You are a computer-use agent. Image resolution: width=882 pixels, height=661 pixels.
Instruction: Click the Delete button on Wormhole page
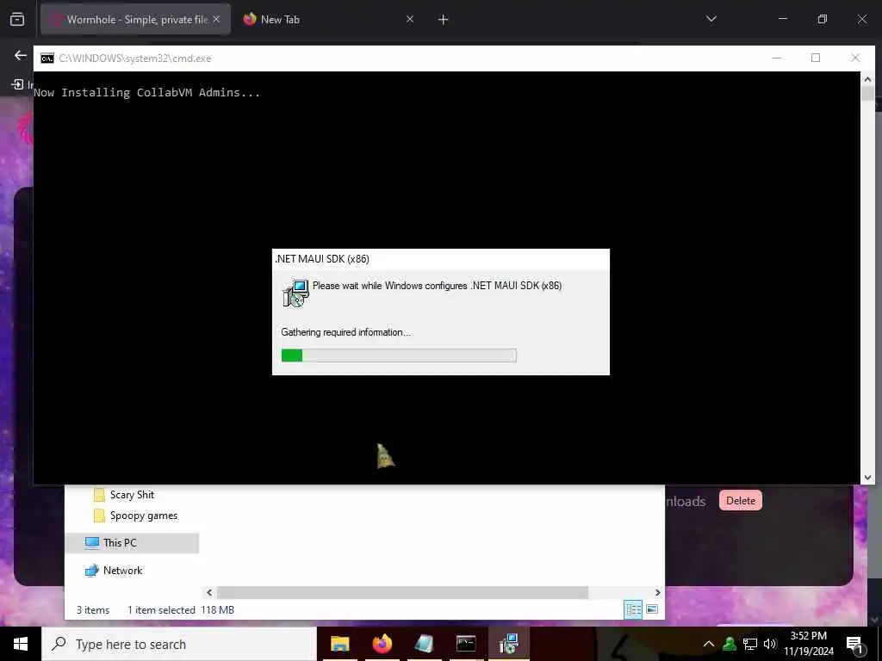(740, 500)
